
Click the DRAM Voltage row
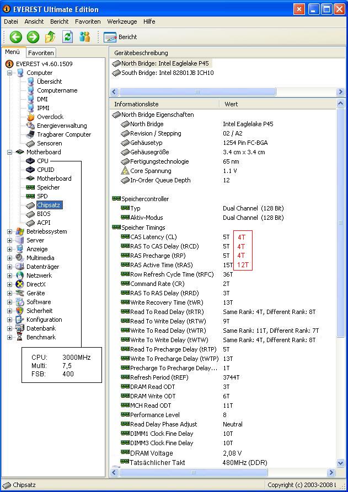click(223, 453)
